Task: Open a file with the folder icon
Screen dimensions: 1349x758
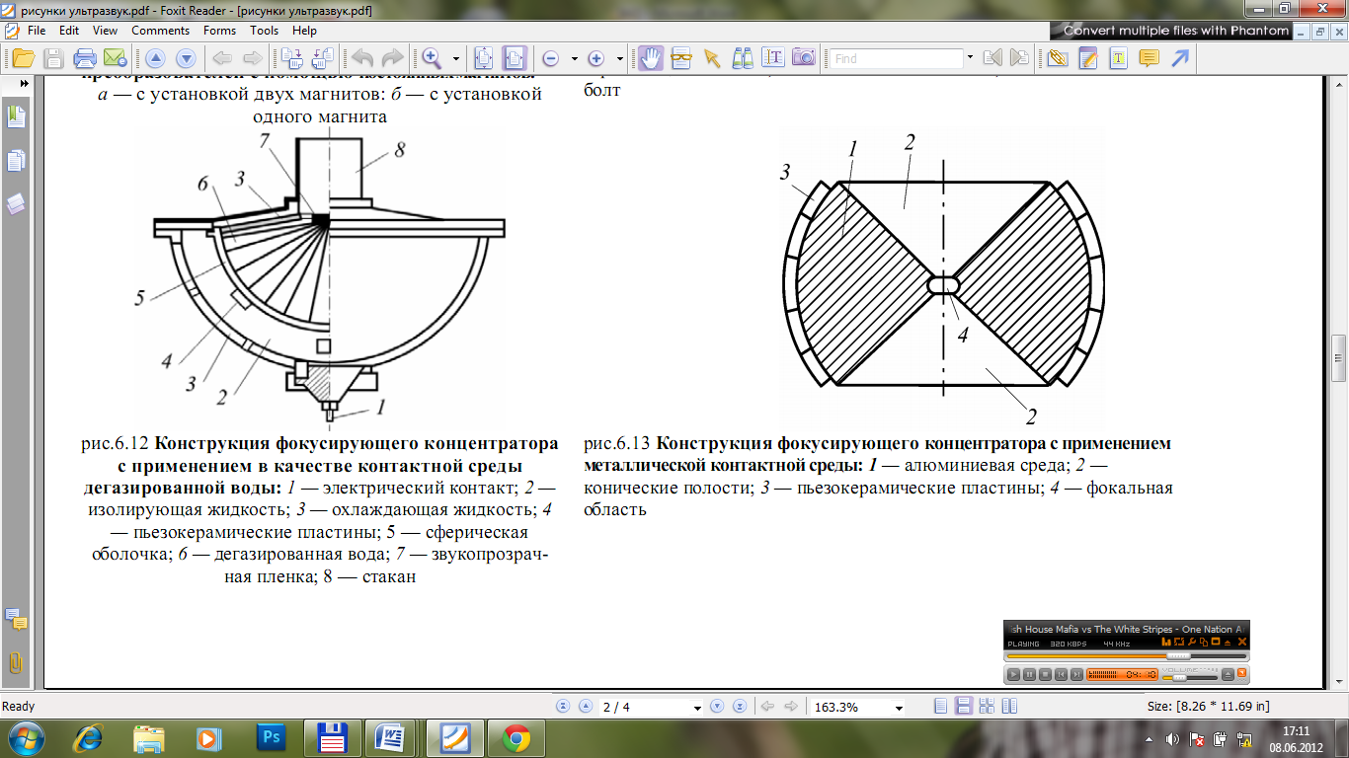Action: (23, 57)
